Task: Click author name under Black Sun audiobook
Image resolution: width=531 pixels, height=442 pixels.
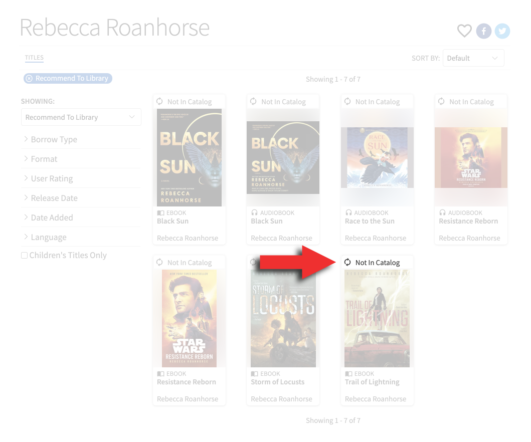Action: point(281,238)
